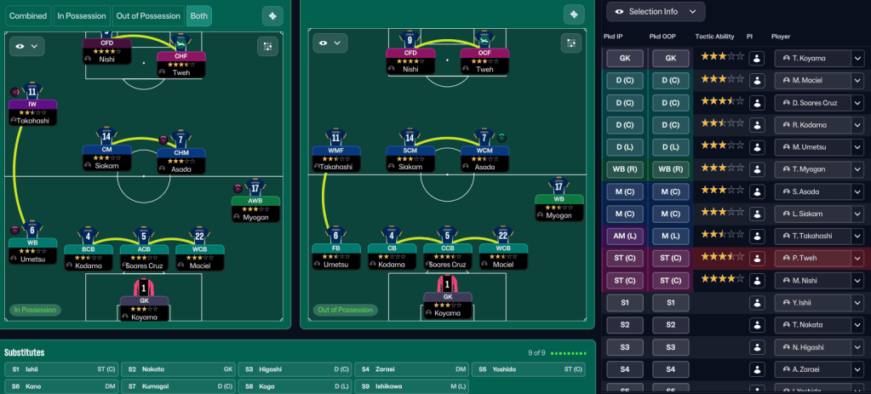The width and height of the screenshot is (871, 394).
Task: Click grid layout icon on Out of Possession pitch
Action: pyautogui.click(x=571, y=43)
